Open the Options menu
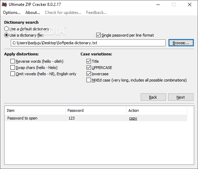Viewport: 198px width, 169px height. tap(11, 13)
